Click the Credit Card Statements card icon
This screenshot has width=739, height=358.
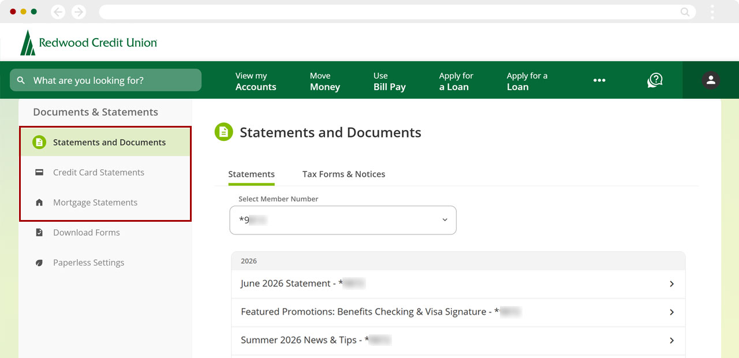(x=39, y=172)
